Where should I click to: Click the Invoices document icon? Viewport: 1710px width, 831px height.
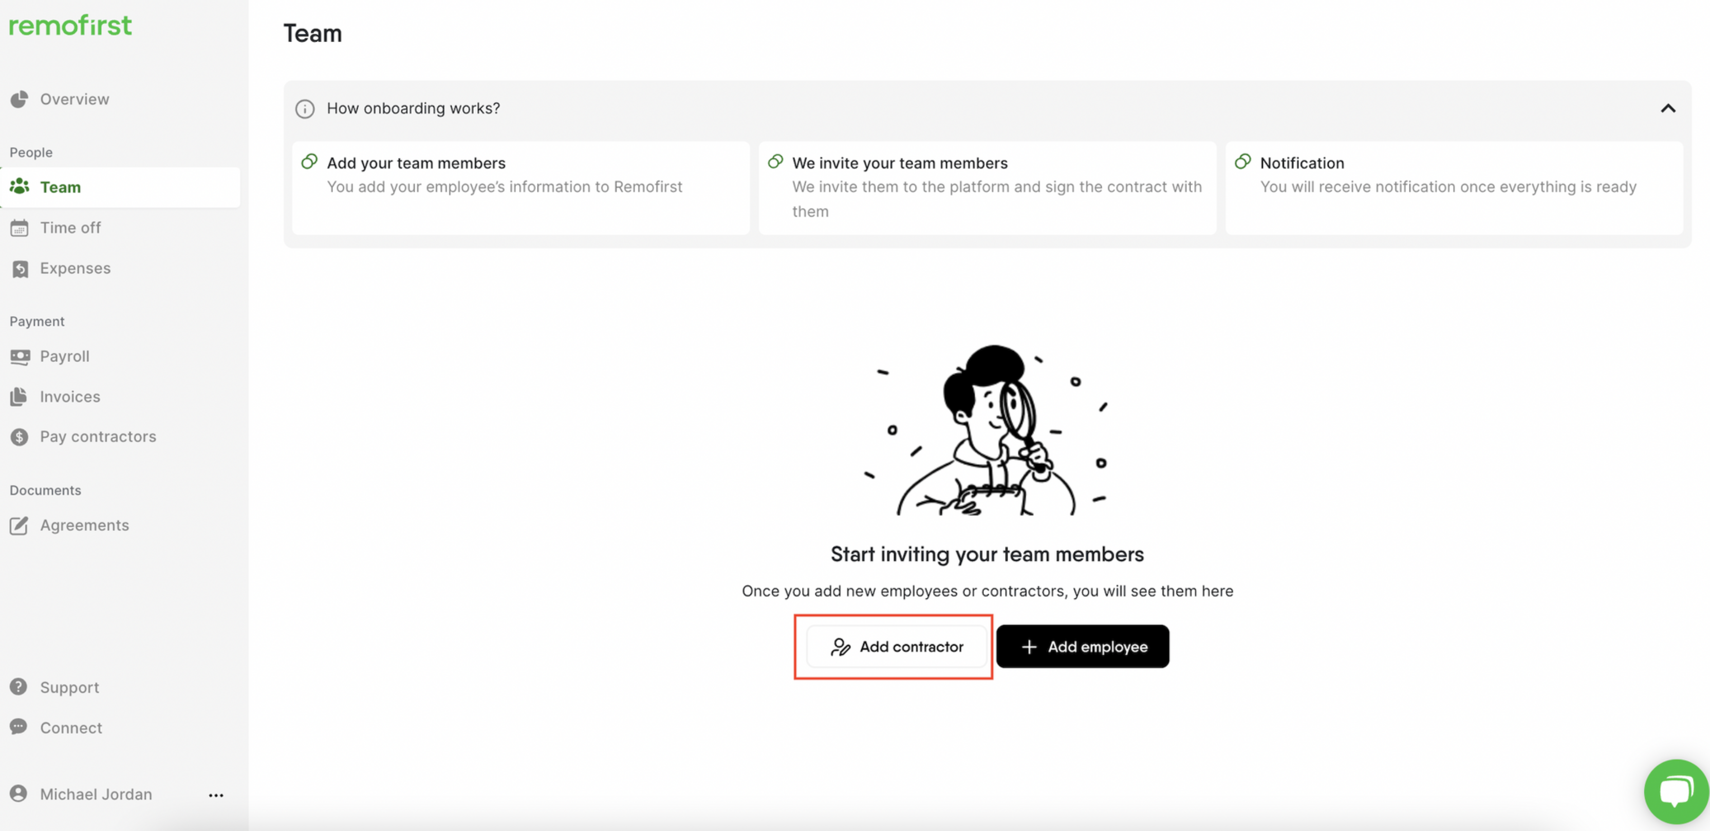tap(19, 396)
